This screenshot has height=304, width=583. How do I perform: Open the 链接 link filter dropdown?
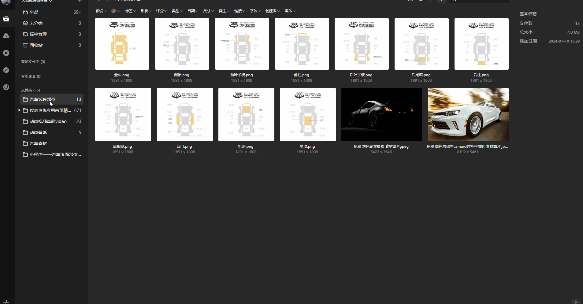[240, 11]
